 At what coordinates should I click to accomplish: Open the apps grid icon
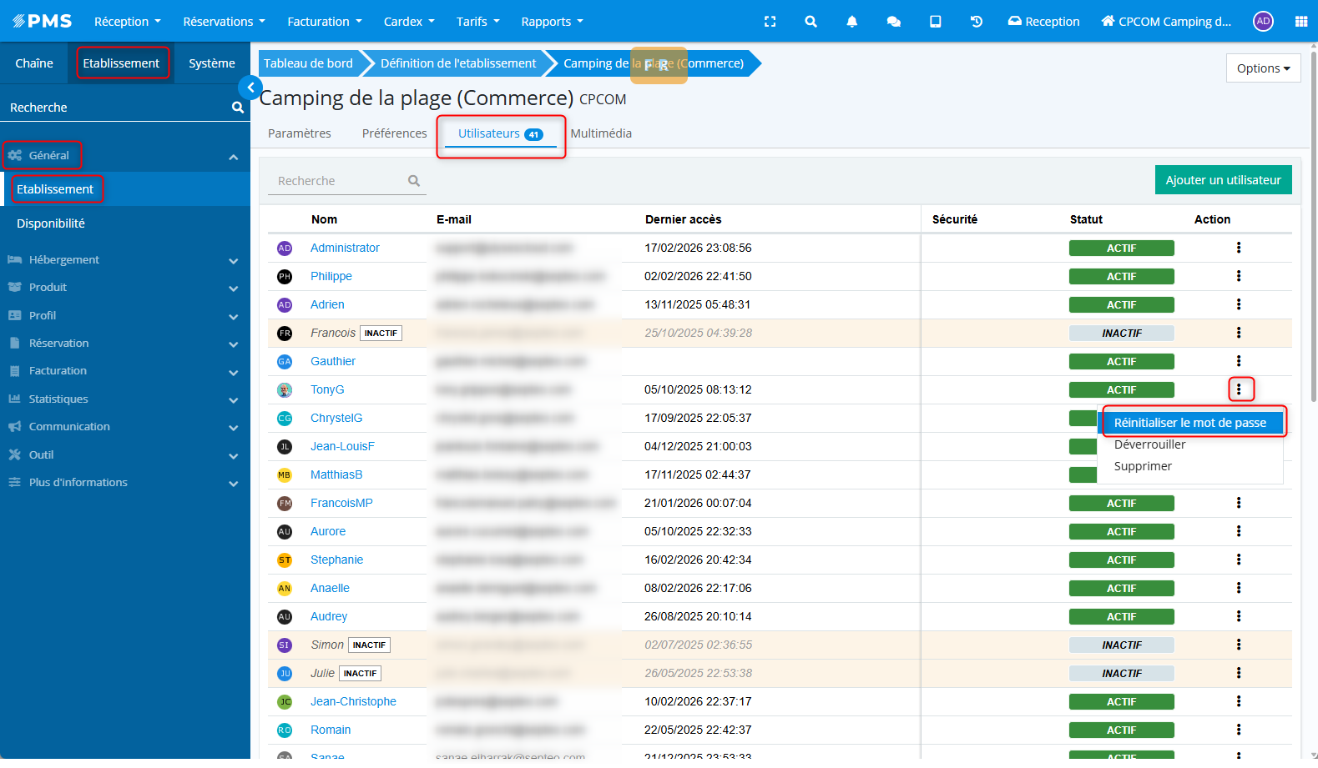[1300, 22]
